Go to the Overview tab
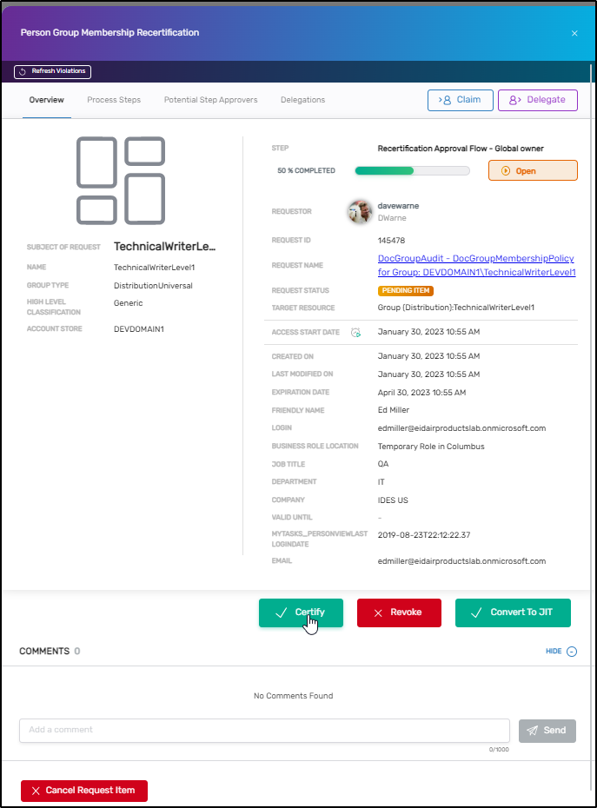 tap(47, 100)
